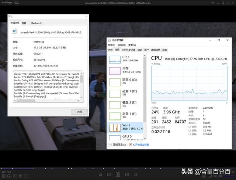The image size is (236, 180).
Task: Click the capture frame icon in KMPlayer
Action: pos(26,176)
